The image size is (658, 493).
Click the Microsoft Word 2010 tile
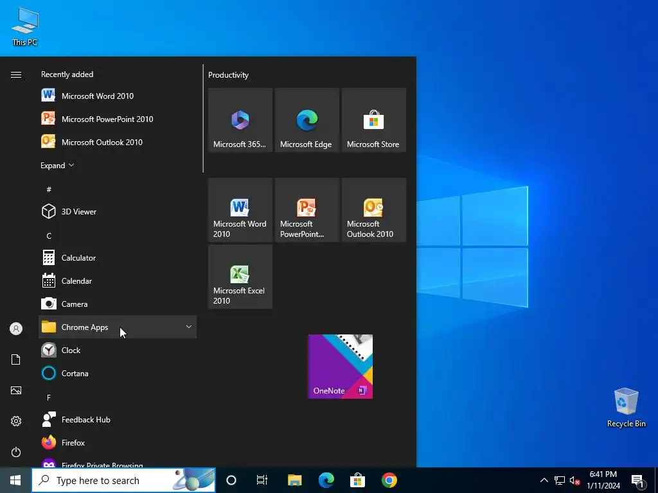(x=240, y=210)
